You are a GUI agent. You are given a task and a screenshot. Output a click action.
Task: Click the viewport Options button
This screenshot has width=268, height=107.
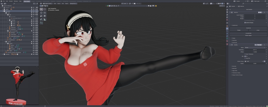click(x=222, y=6)
